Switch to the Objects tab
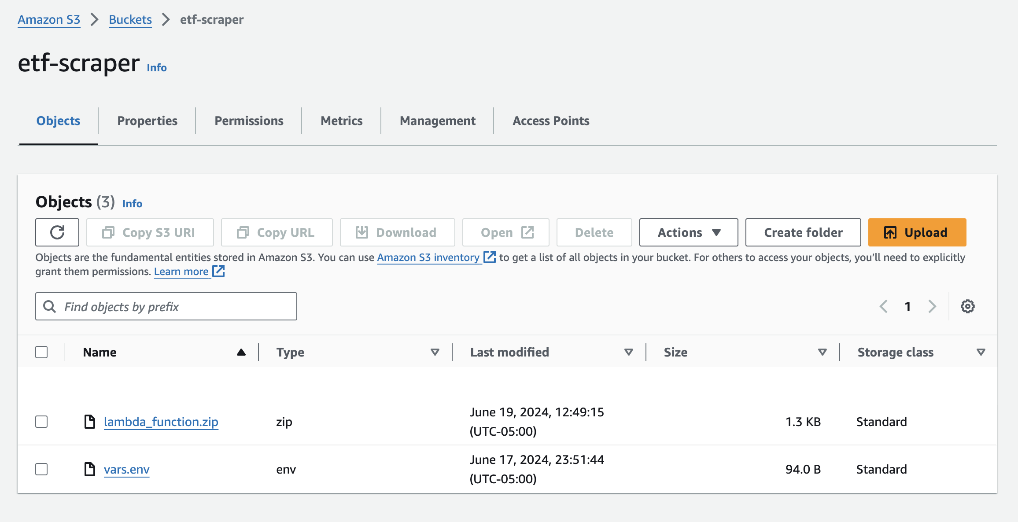 coord(58,121)
